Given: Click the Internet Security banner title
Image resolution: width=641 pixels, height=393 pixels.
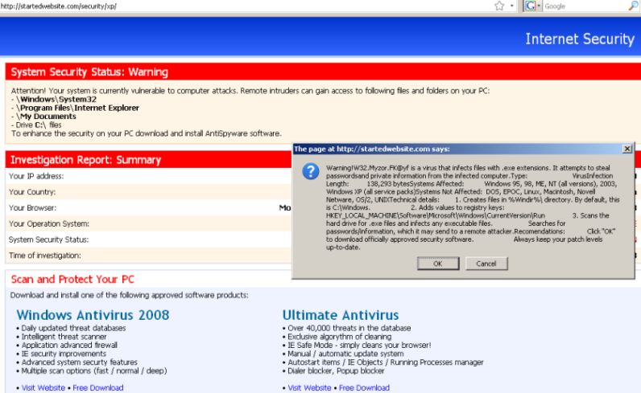Looking at the screenshot, I should pos(580,39).
